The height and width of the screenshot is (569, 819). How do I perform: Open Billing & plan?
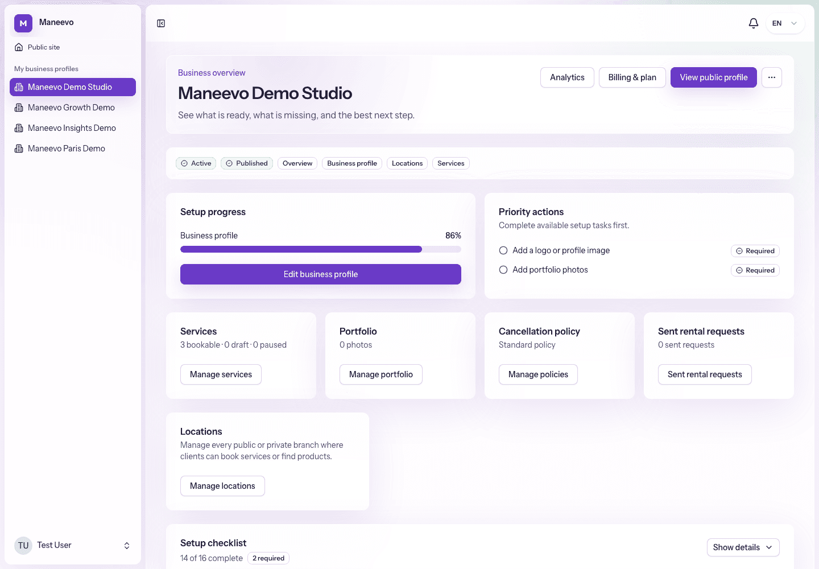click(x=632, y=77)
